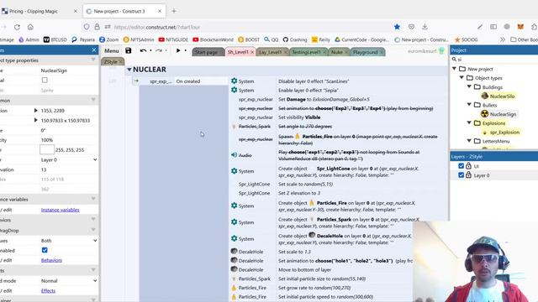Open the Instance variables link
Viewport: 538px width, 302px height.
click(x=60, y=210)
